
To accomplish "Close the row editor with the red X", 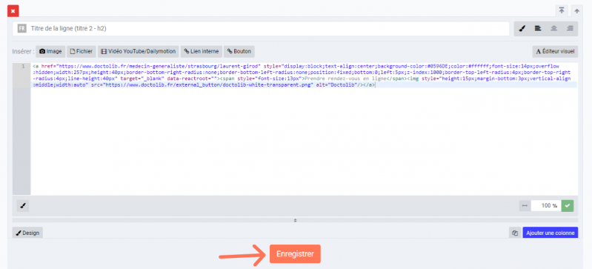I will (x=13, y=11).
